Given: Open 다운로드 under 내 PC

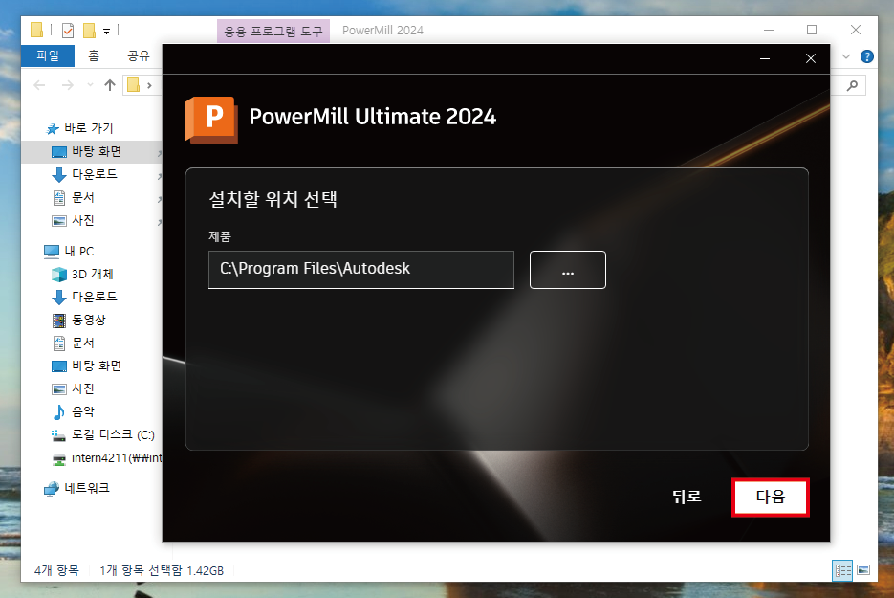Looking at the screenshot, I should pos(95,297).
